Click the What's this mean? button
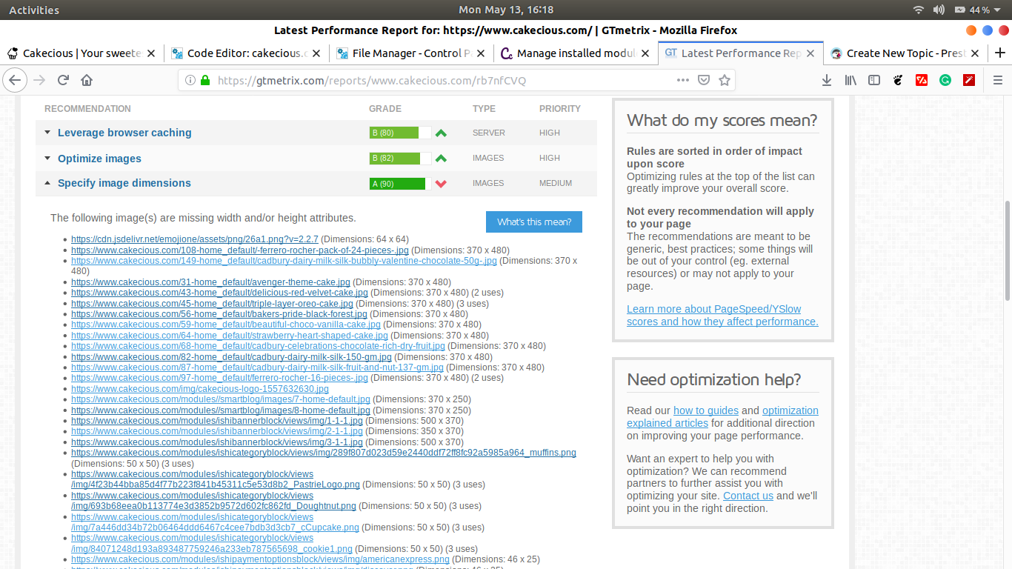 tap(534, 222)
